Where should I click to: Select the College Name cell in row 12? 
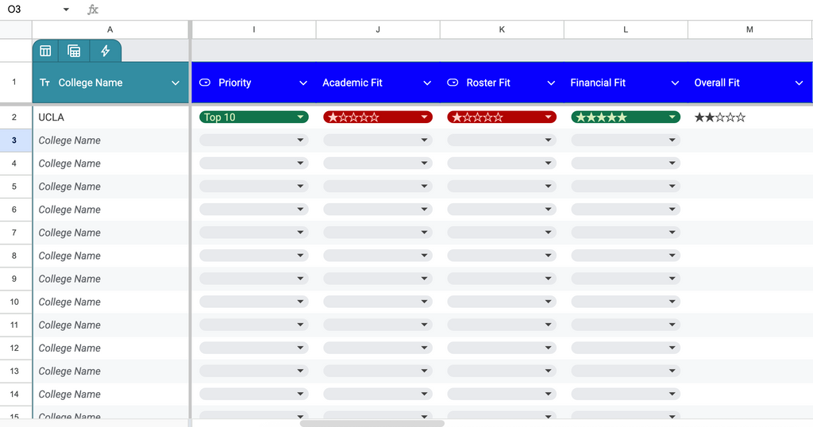(110, 348)
